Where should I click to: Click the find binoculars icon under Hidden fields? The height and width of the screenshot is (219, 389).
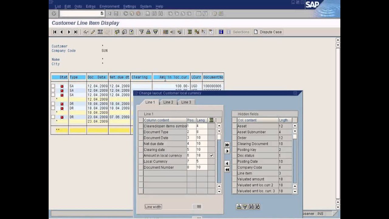(251, 207)
